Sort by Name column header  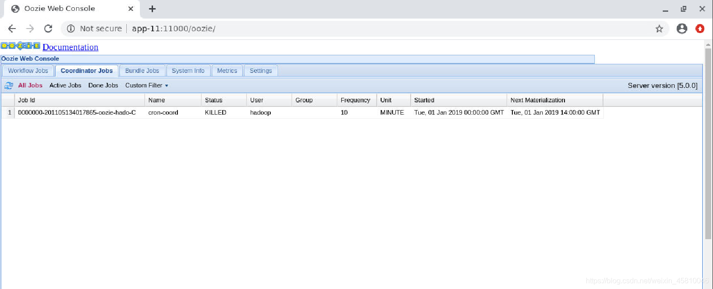click(x=173, y=100)
